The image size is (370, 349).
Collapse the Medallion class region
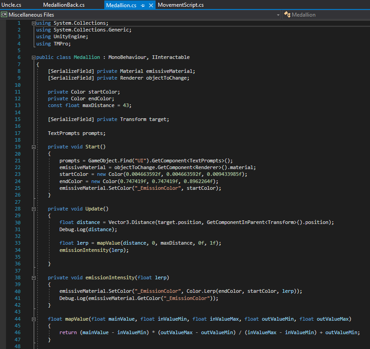click(33, 58)
